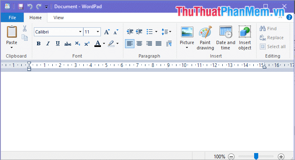Image resolution: width=295 pixels, height=160 pixels.
Task: Justify the text
Action: pyautogui.click(x=159, y=44)
